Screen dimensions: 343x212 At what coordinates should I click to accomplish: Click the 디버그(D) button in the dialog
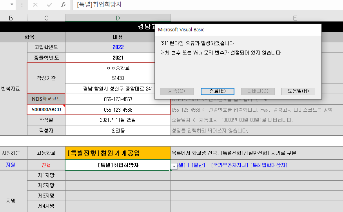tap(258, 91)
